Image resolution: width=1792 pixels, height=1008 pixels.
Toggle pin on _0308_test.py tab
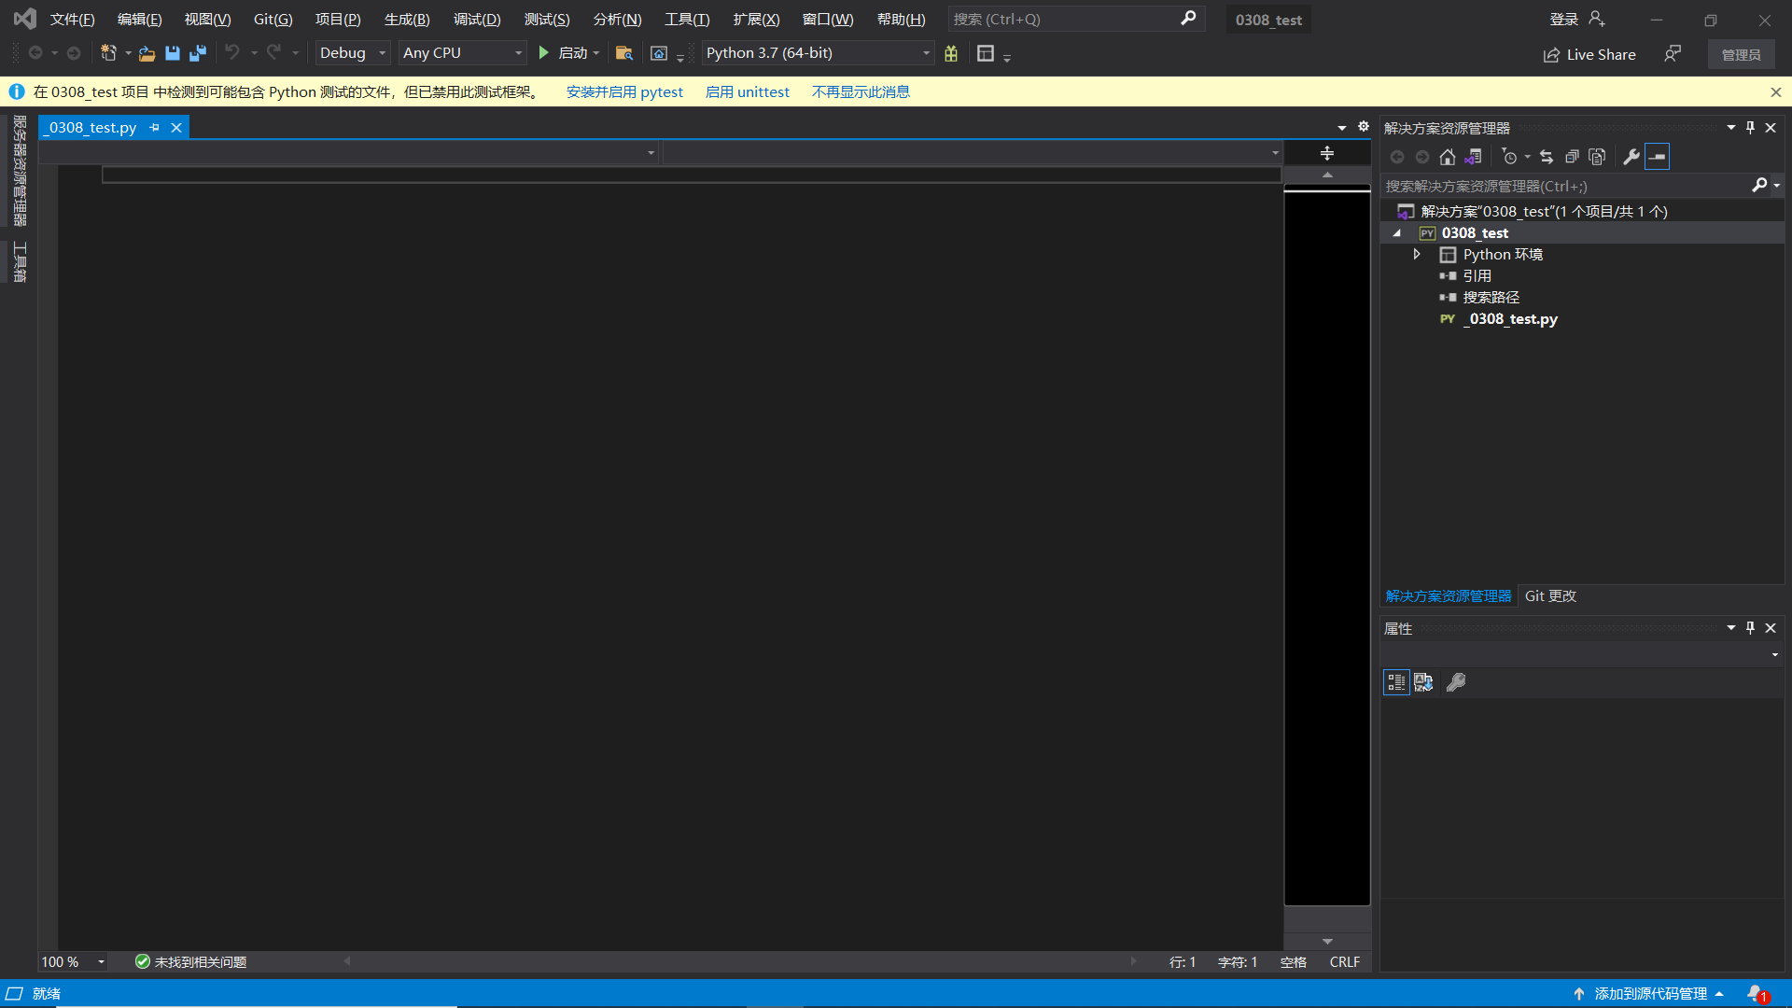154,128
